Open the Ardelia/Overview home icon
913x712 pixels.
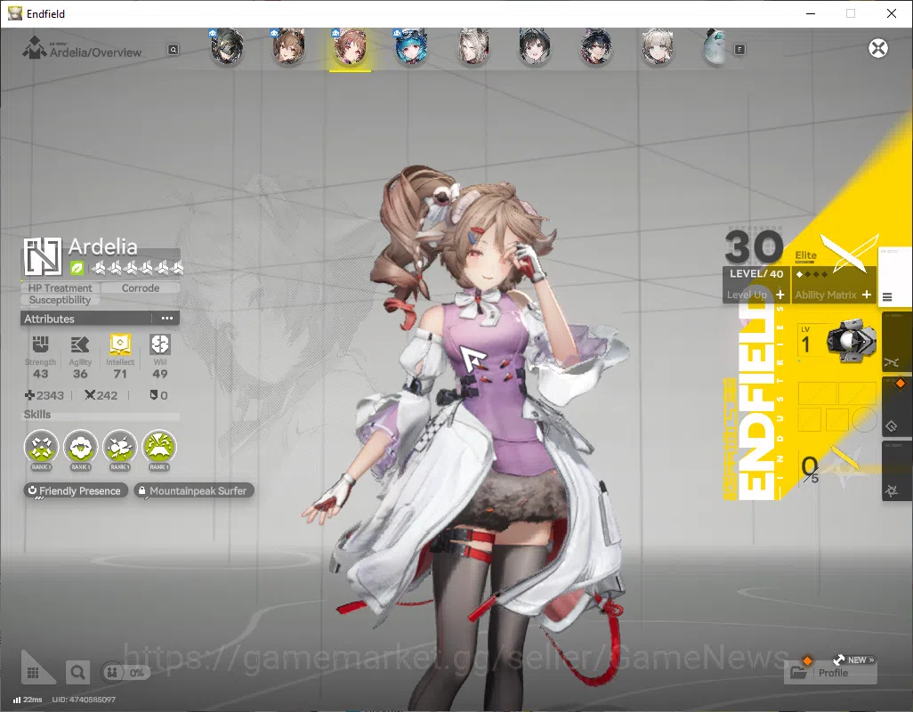point(34,48)
